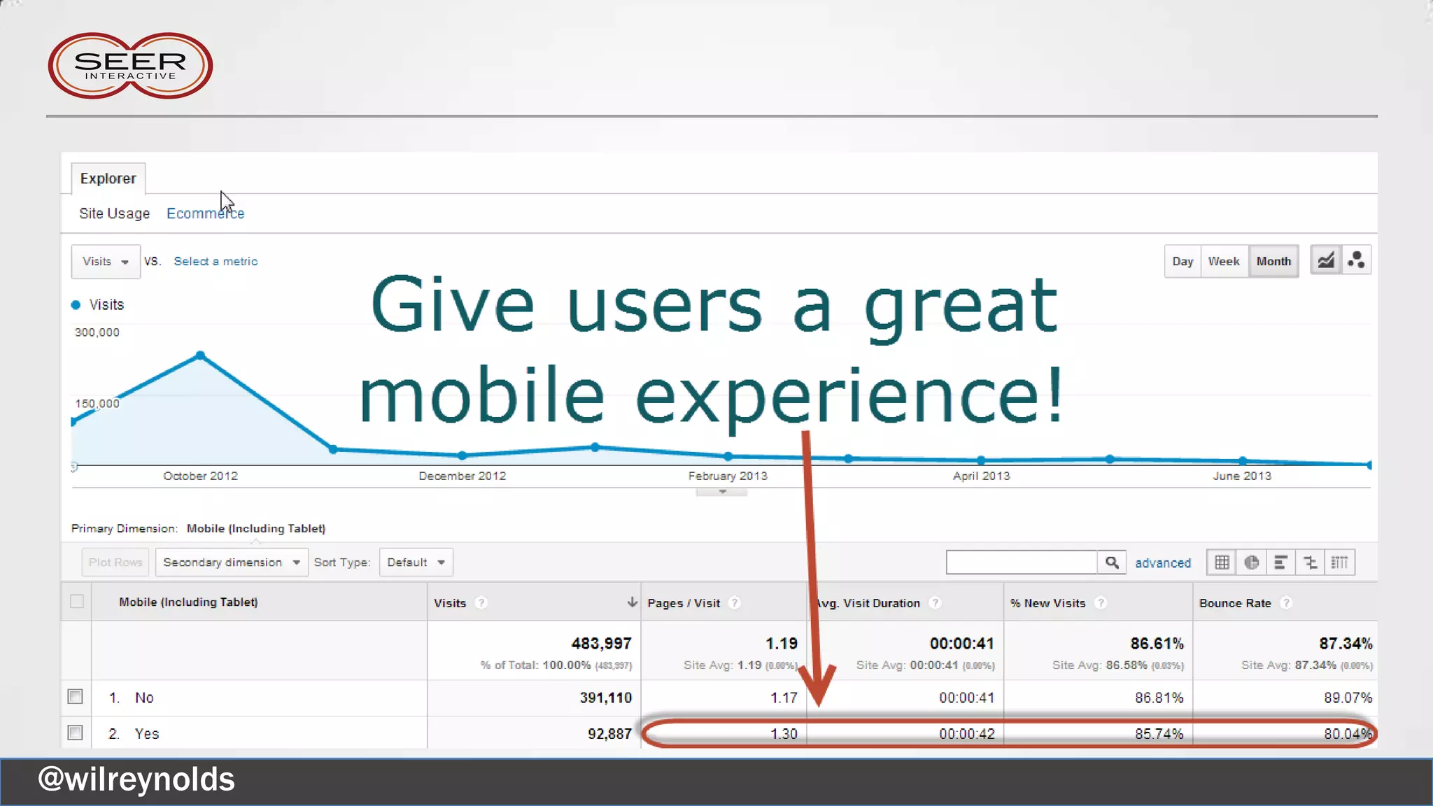This screenshot has width=1433, height=806.
Task: Click the table search input field
Action: pos(1021,563)
